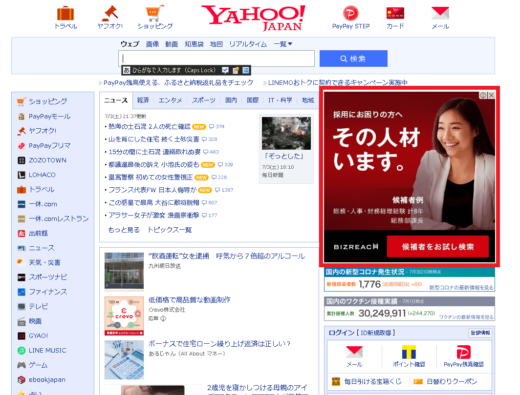Open ボーナスで住宅ローン繰り上げ返済 article

(219, 344)
